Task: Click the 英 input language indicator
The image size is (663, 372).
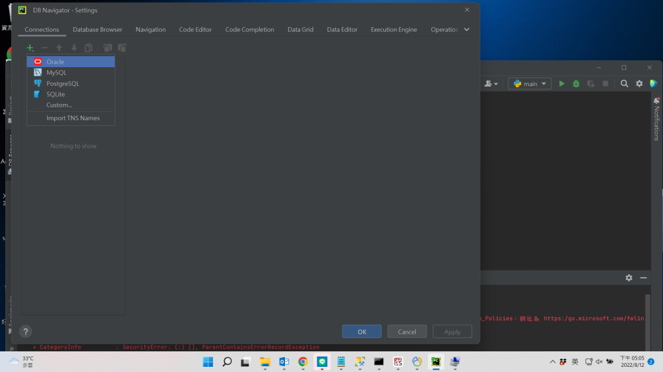Action: (x=575, y=362)
